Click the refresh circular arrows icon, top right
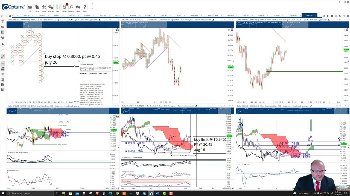This screenshot has width=350, height=196. pyautogui.click(x=343, y=16)
